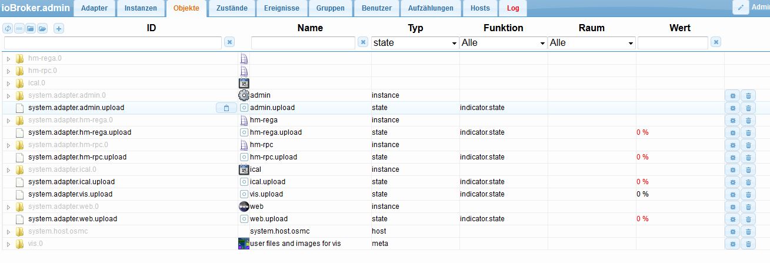Click the ioBroker.admin title
770x263 pixels.
pos(35,8)
